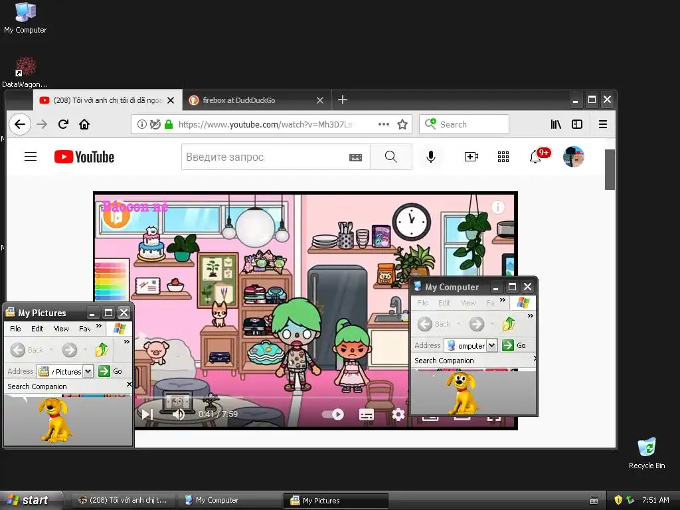This screenshot has width=680, height=510.
Task: Click tracking protection shield icon
Action: coord(155,124)
